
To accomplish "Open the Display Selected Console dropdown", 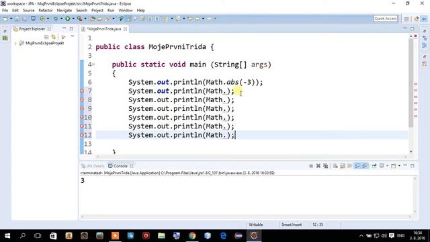I will tap(387, 166).
